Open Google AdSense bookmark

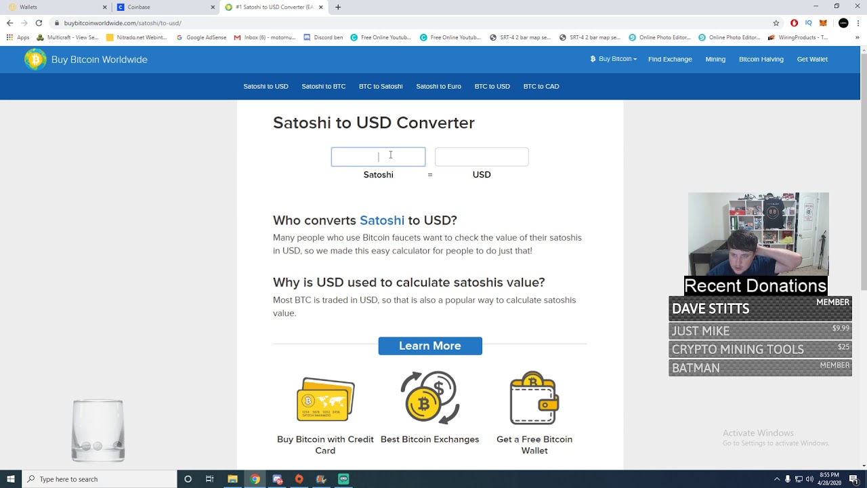201,37
